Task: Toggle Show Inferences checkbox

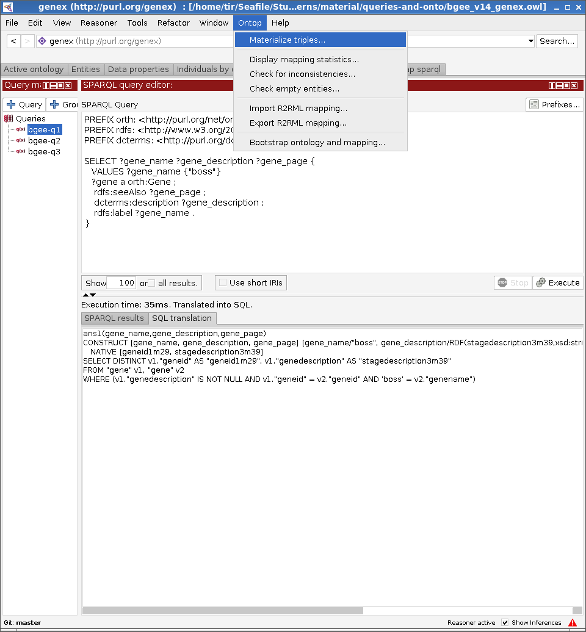Action: [x=505, y=623]
